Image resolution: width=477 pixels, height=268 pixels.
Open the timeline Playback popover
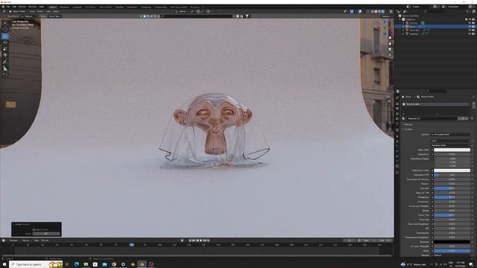click(14, 240)
